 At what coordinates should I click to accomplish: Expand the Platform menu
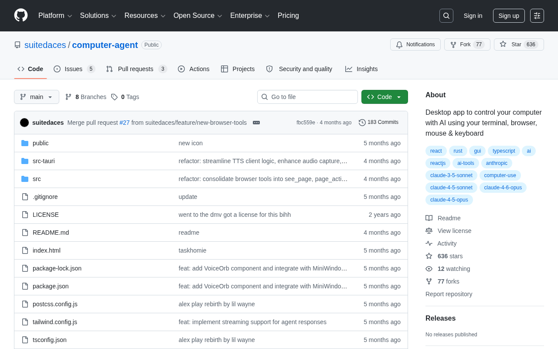coord(55,16)
